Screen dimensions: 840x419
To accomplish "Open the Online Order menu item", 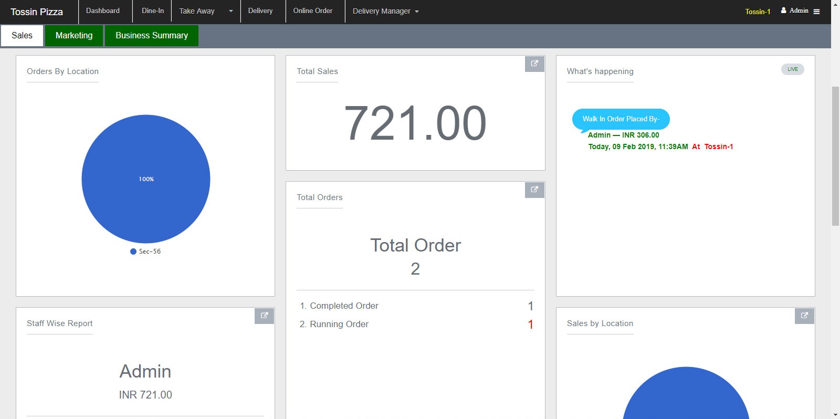I will (313, 11).
